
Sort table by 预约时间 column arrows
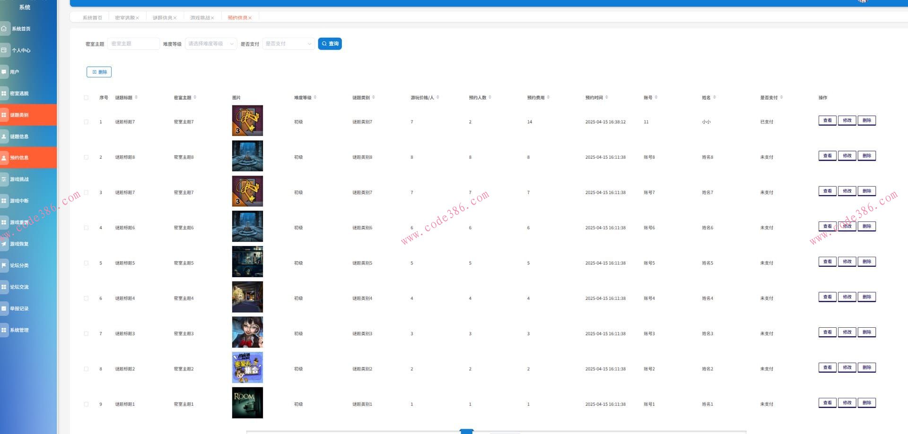(x=607, y=97)
